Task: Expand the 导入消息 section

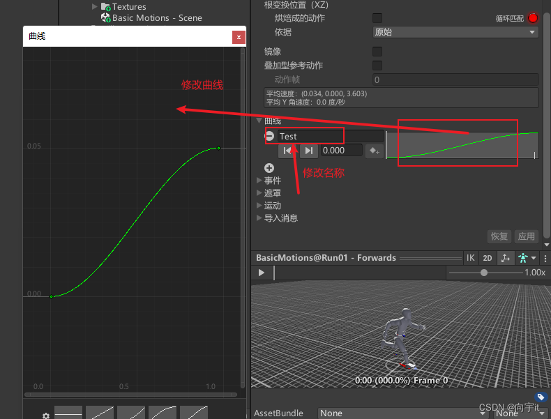Action: tap(259, 218)
